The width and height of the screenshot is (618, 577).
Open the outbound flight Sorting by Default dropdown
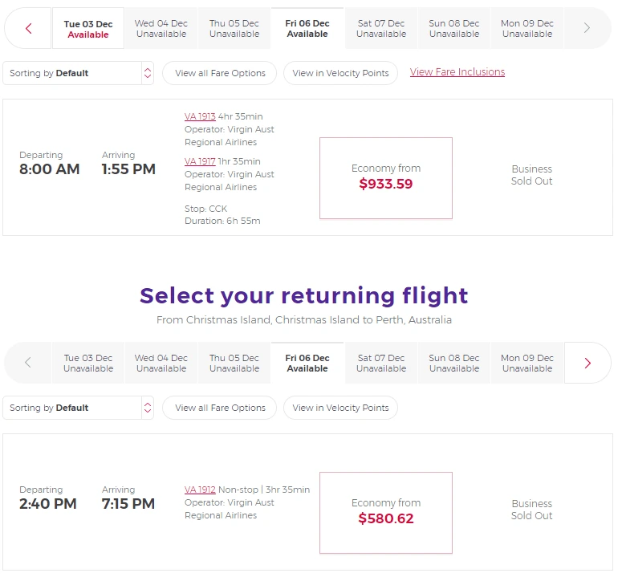78,73
